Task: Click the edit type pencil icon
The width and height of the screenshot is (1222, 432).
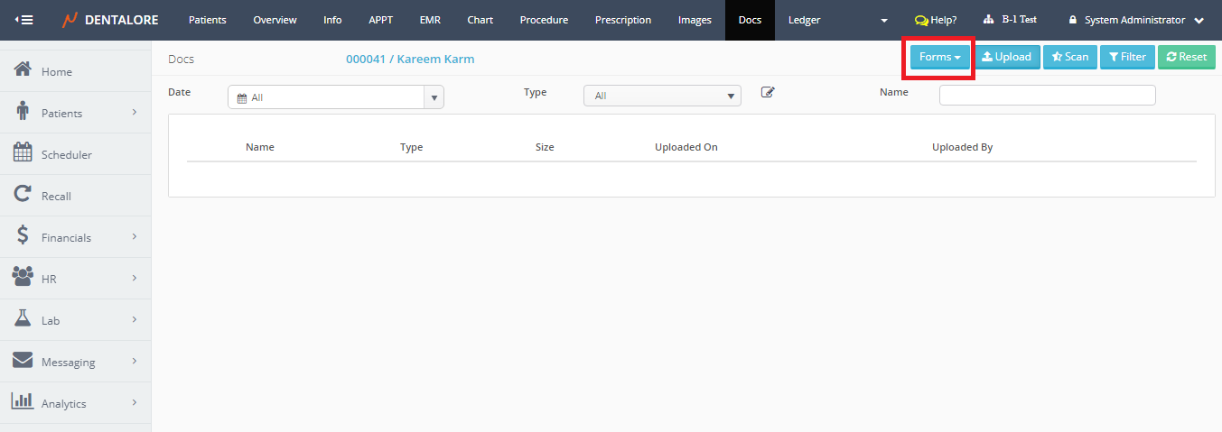Action: click(768, 92)
